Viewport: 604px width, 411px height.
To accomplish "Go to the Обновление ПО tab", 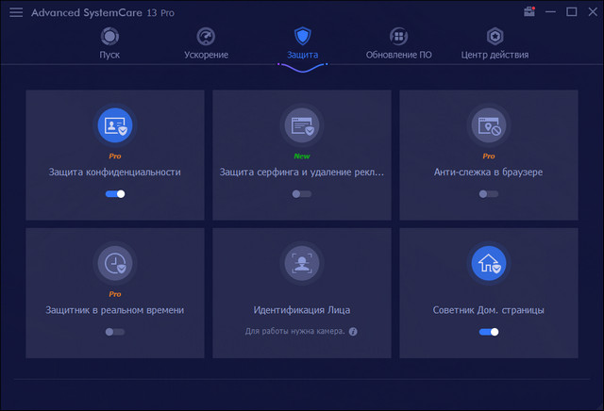I will coord(398,42).
